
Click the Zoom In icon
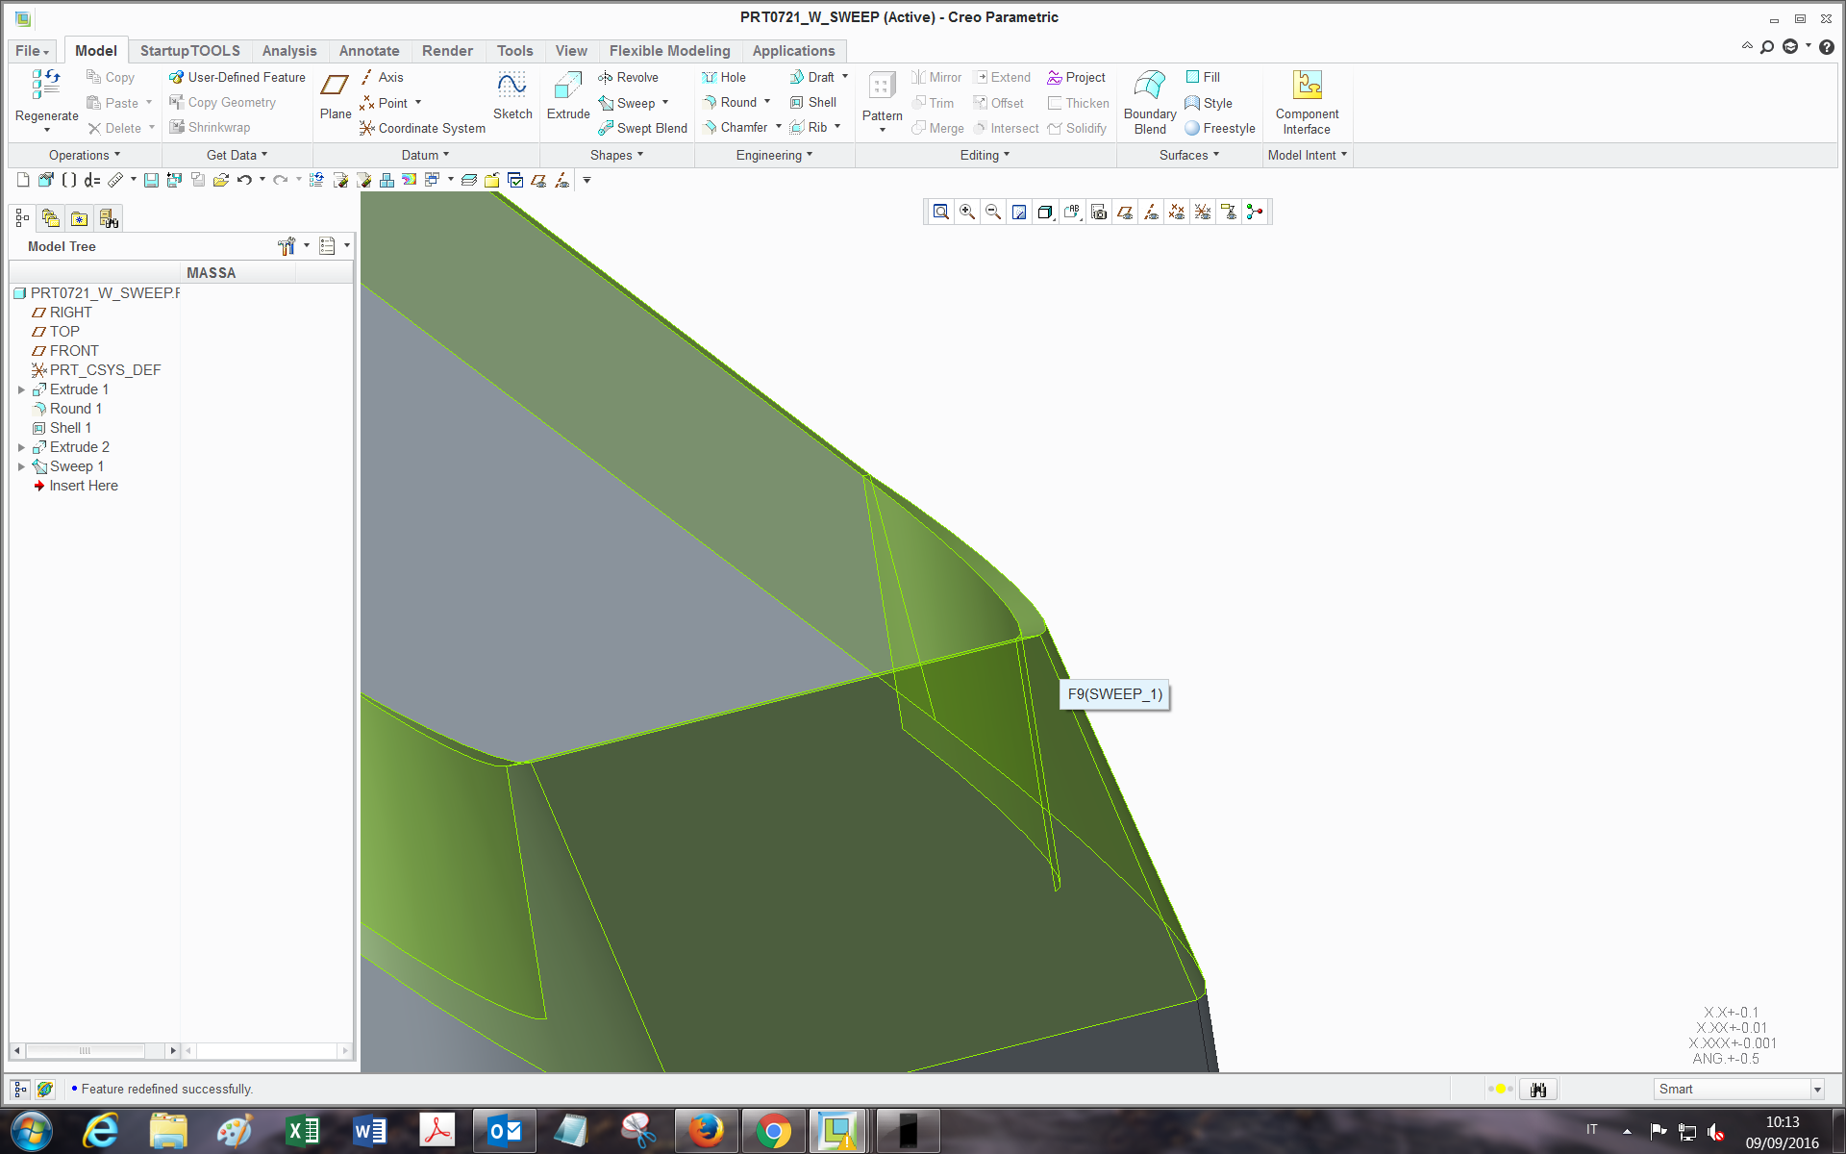pyautogui.click(x=967, y=212)
